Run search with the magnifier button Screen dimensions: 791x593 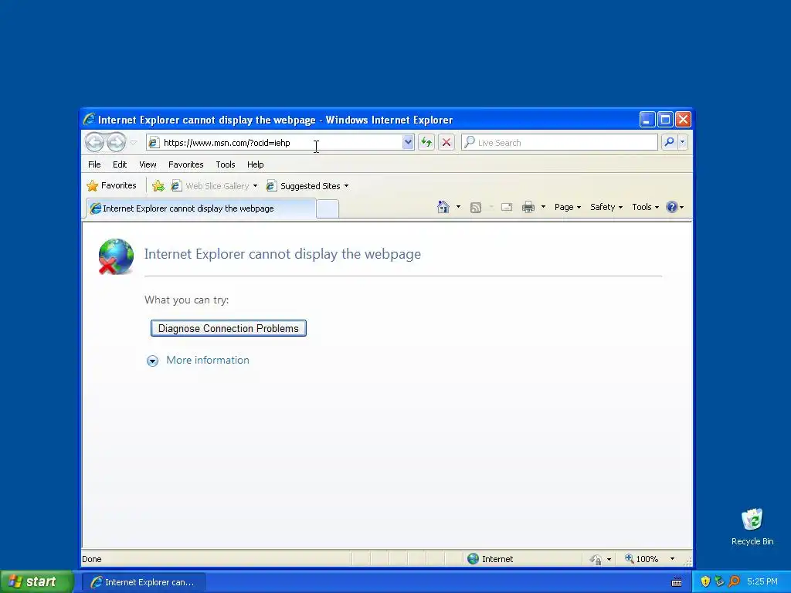(x=669, y=143)
